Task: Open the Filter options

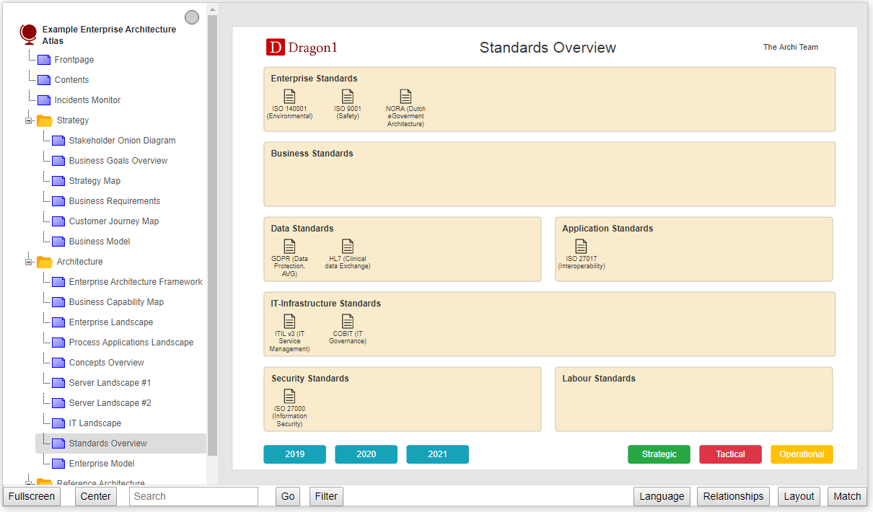Action: pos(326,496)
